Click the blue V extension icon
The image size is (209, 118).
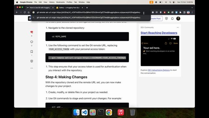(176, 12)
